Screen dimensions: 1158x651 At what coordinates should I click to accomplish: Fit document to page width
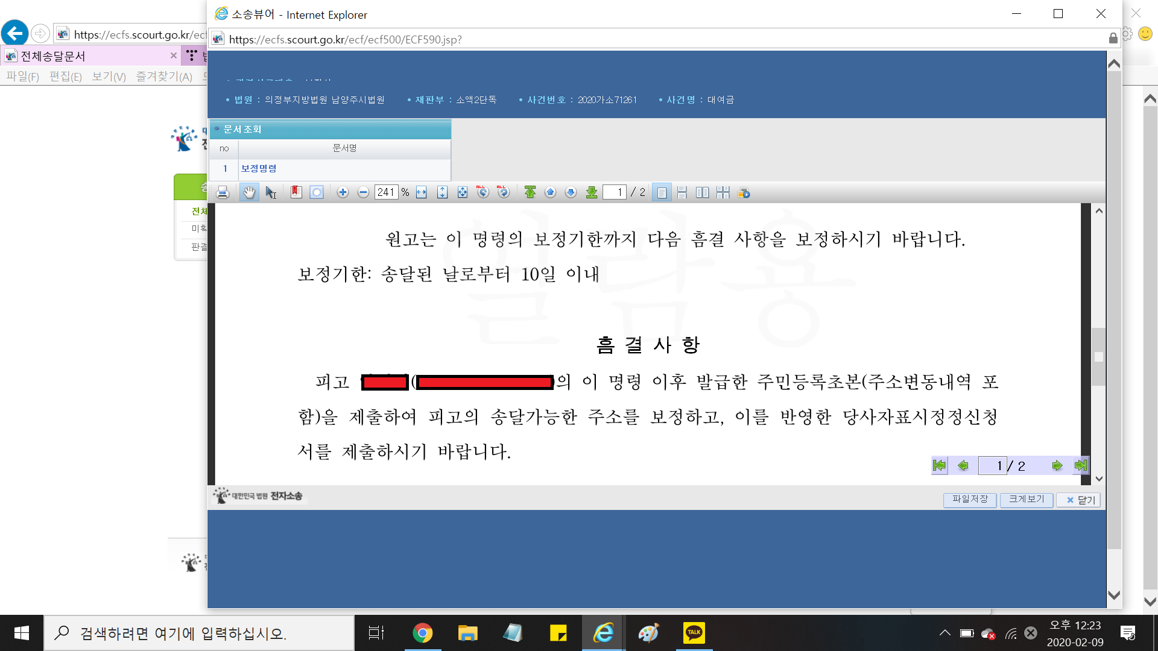[422, 192]
